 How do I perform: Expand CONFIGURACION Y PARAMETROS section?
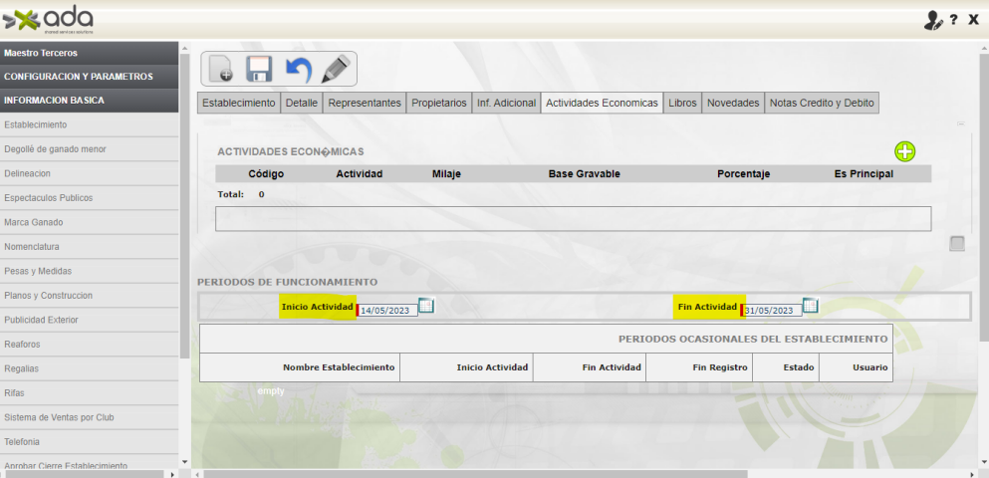click(90, 77)
